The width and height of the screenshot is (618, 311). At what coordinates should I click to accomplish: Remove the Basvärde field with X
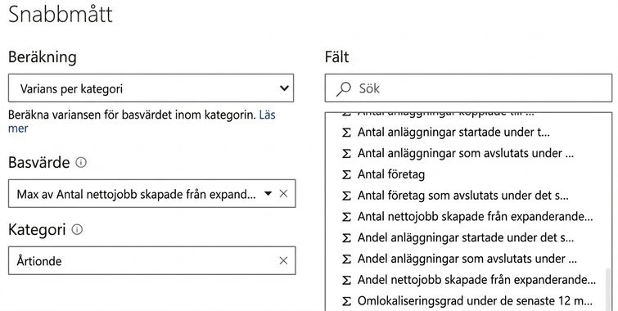pos(283,193)
